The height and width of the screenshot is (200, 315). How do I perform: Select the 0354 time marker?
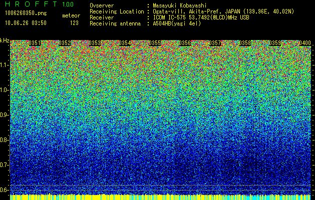pyautogui.click(x=125, y=43)
